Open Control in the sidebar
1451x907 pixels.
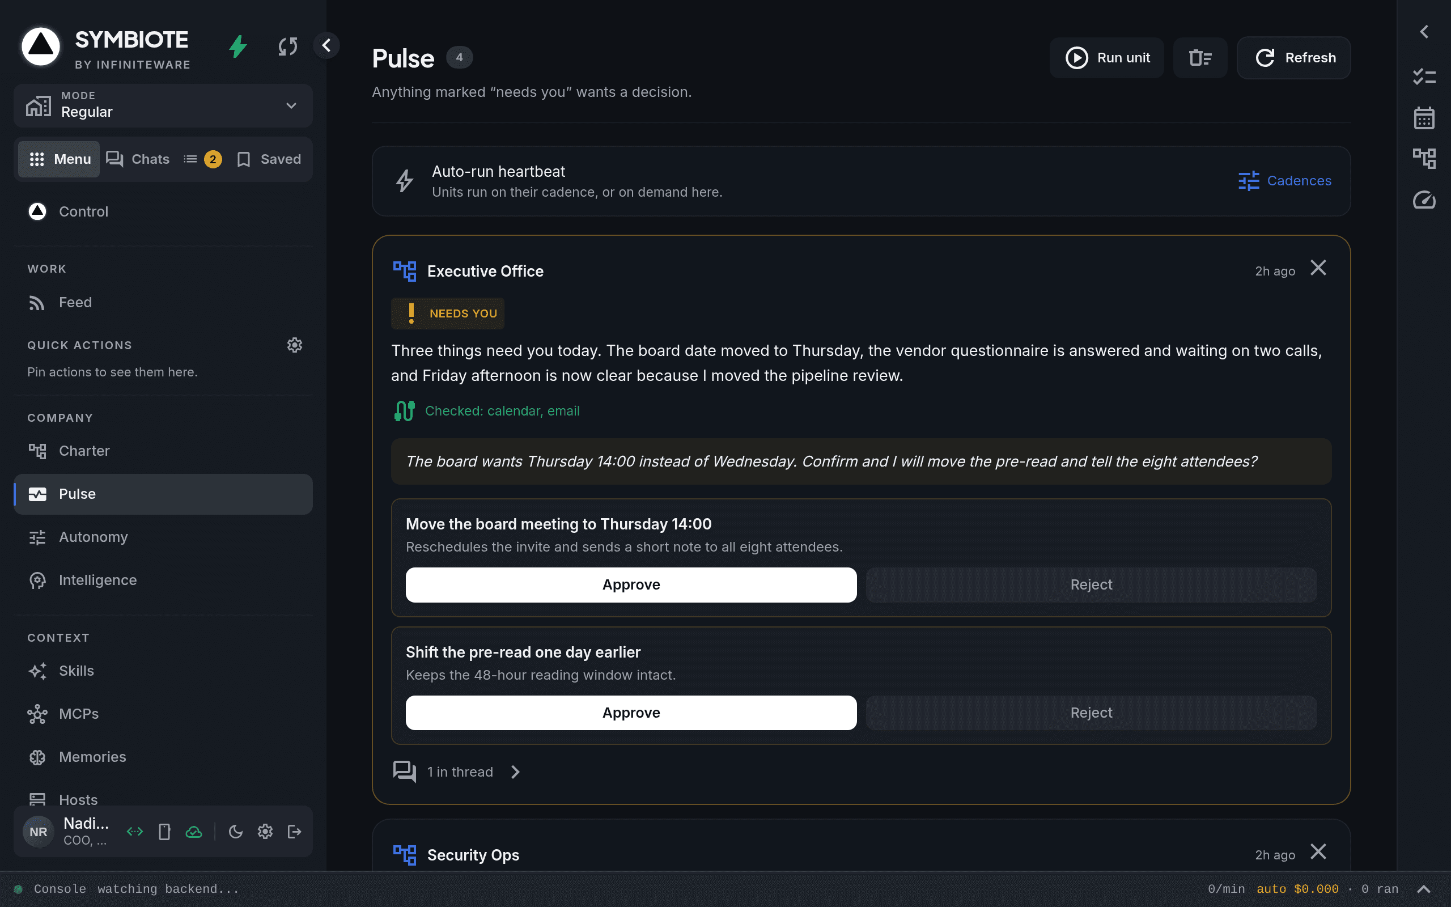tap(163, 211)
